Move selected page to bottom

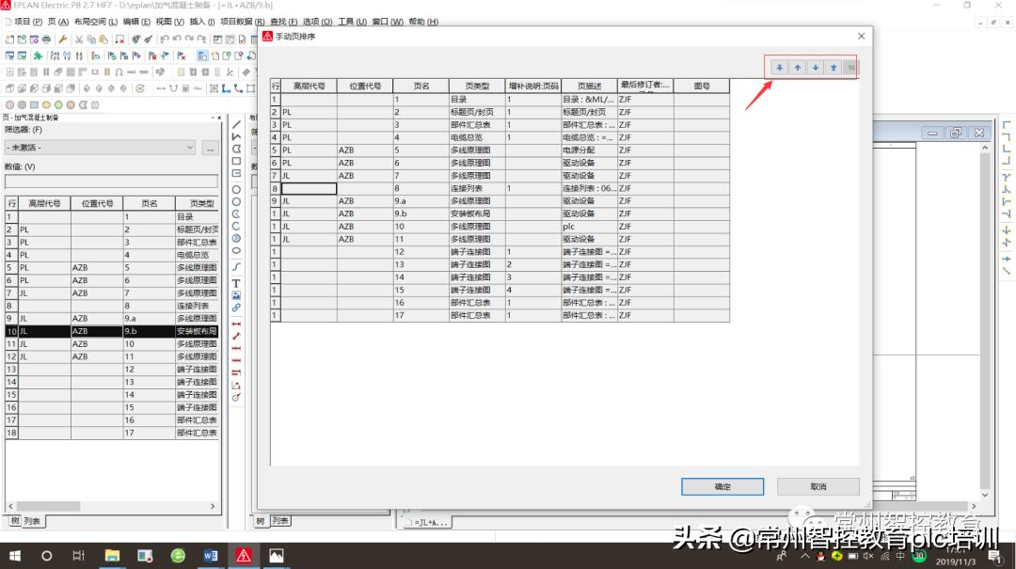pyautogui.click(x=833, y=68)
